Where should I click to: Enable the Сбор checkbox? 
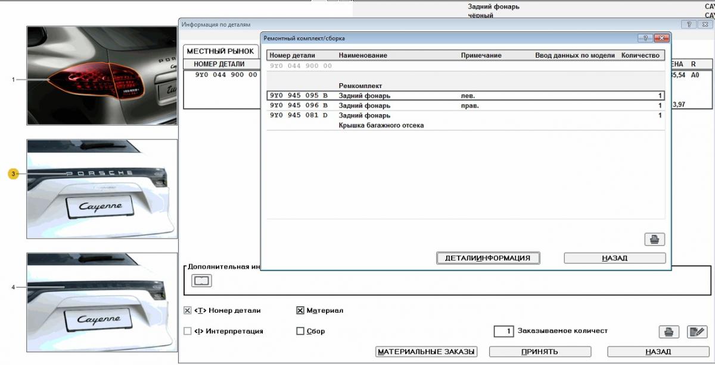(x=300, y=331)
